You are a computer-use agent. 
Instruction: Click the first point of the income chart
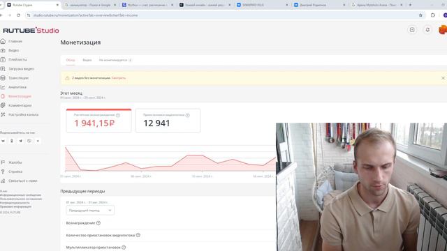tap(66, 147)
